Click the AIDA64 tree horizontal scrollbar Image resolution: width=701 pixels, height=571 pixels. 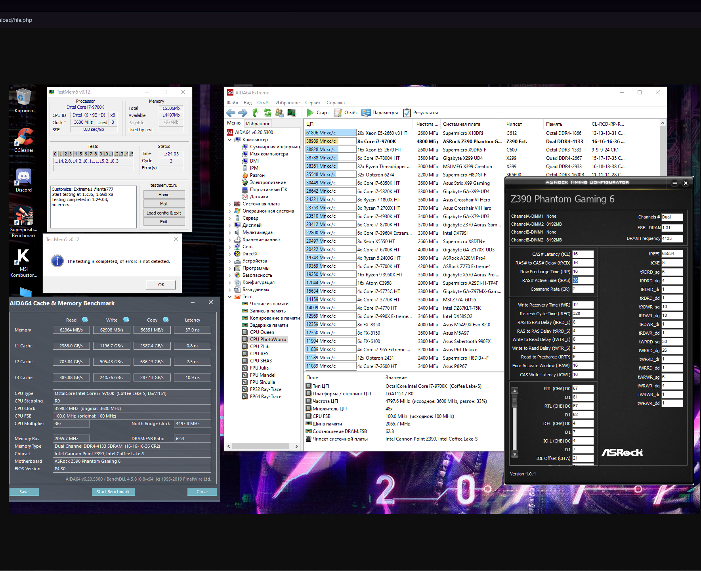tap(262, 446)
